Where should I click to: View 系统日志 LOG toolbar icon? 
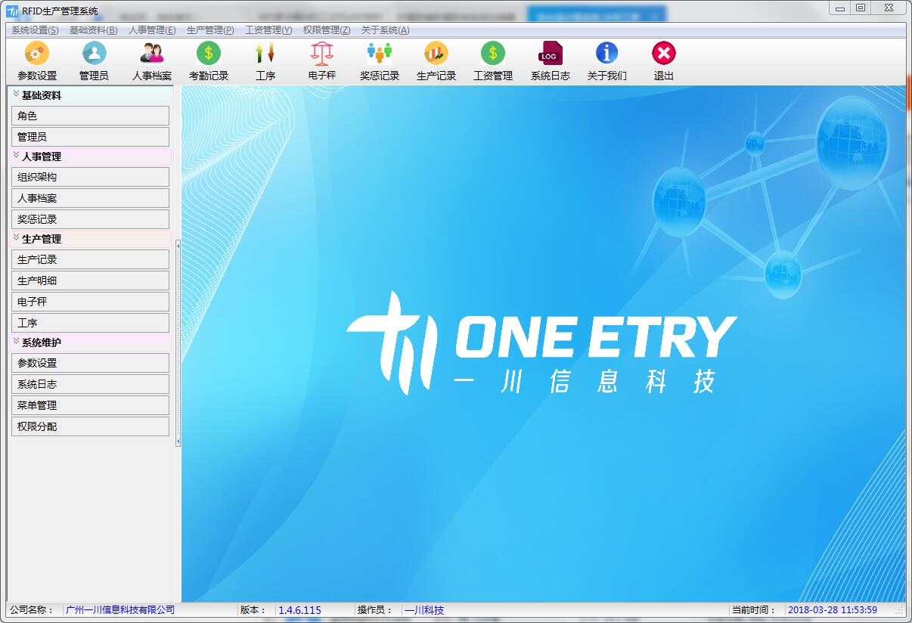tap(551, 61)
